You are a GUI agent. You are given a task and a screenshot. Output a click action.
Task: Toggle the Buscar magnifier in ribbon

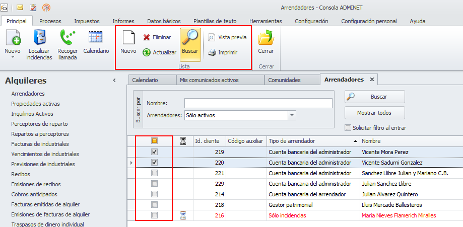190,45
